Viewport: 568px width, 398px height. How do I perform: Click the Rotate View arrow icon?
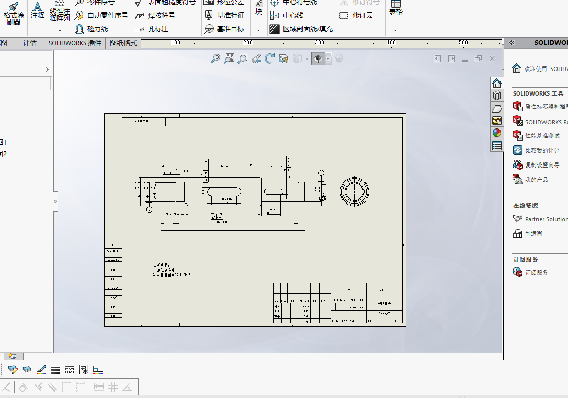click(x=269, y=58)
